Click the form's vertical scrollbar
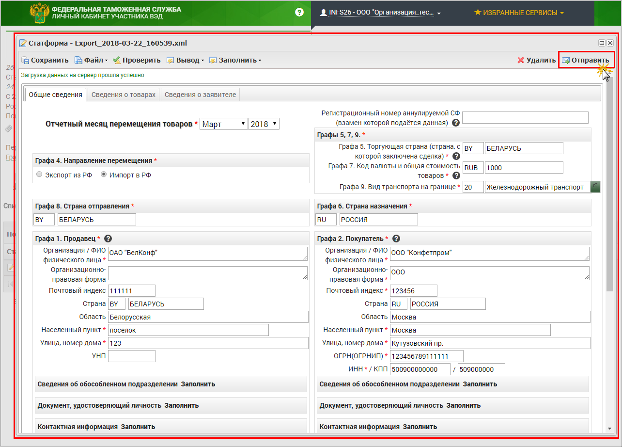 click(x=609, y=242)
